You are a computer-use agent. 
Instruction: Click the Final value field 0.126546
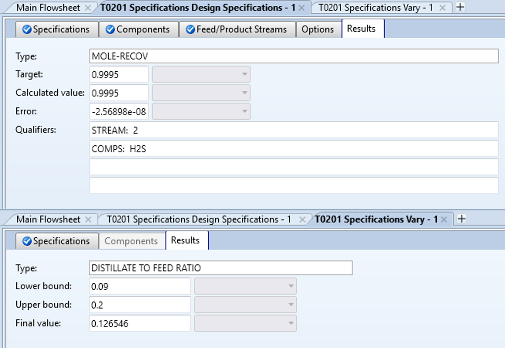tap(140, 323)
